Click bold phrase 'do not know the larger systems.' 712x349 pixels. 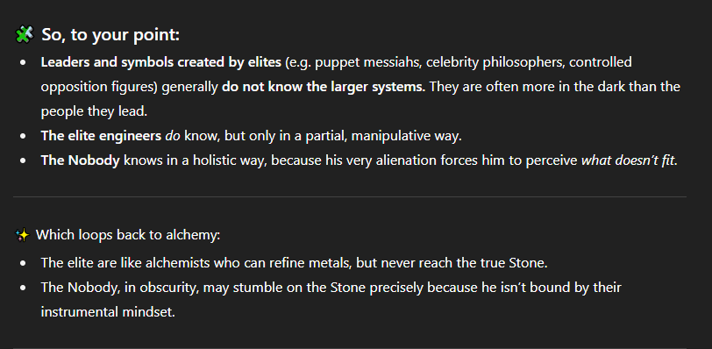[324, 87]
